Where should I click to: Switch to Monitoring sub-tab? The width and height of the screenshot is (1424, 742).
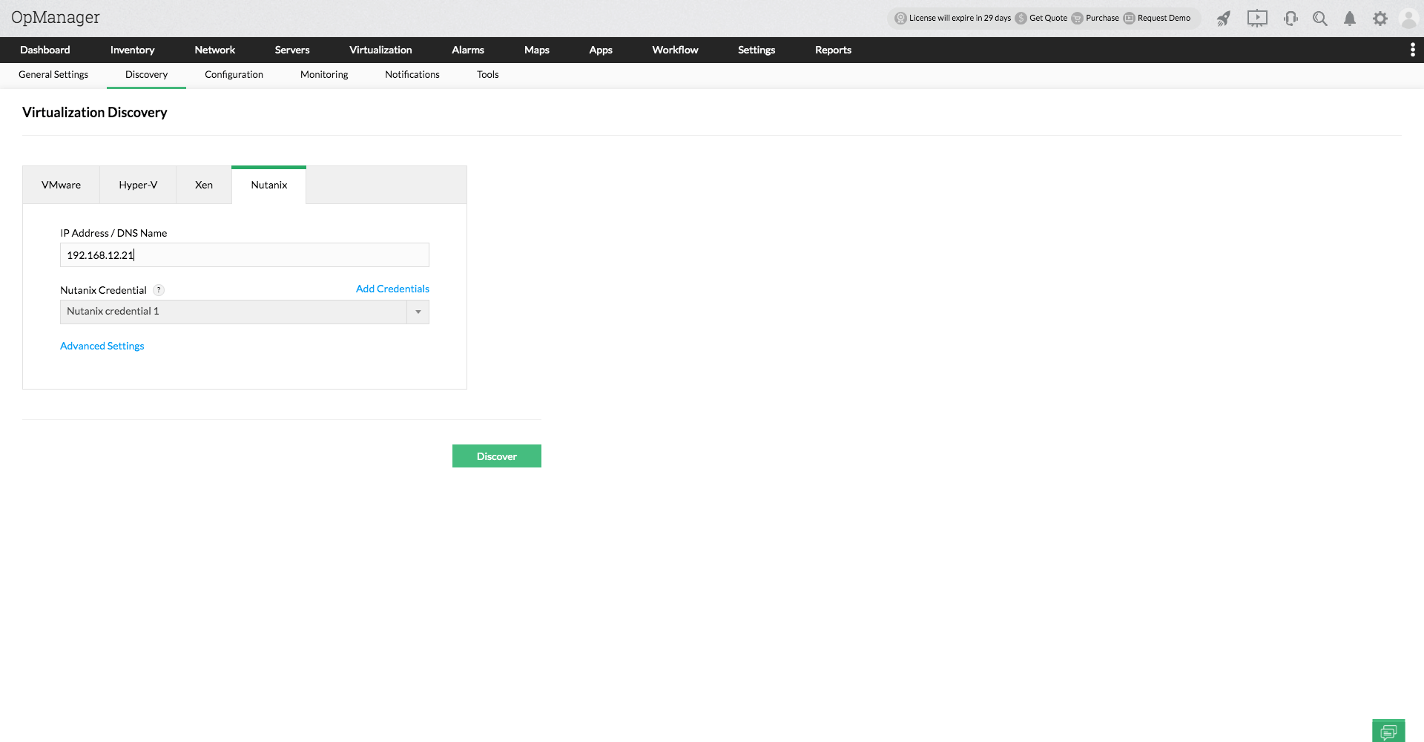tap(324, 75)
